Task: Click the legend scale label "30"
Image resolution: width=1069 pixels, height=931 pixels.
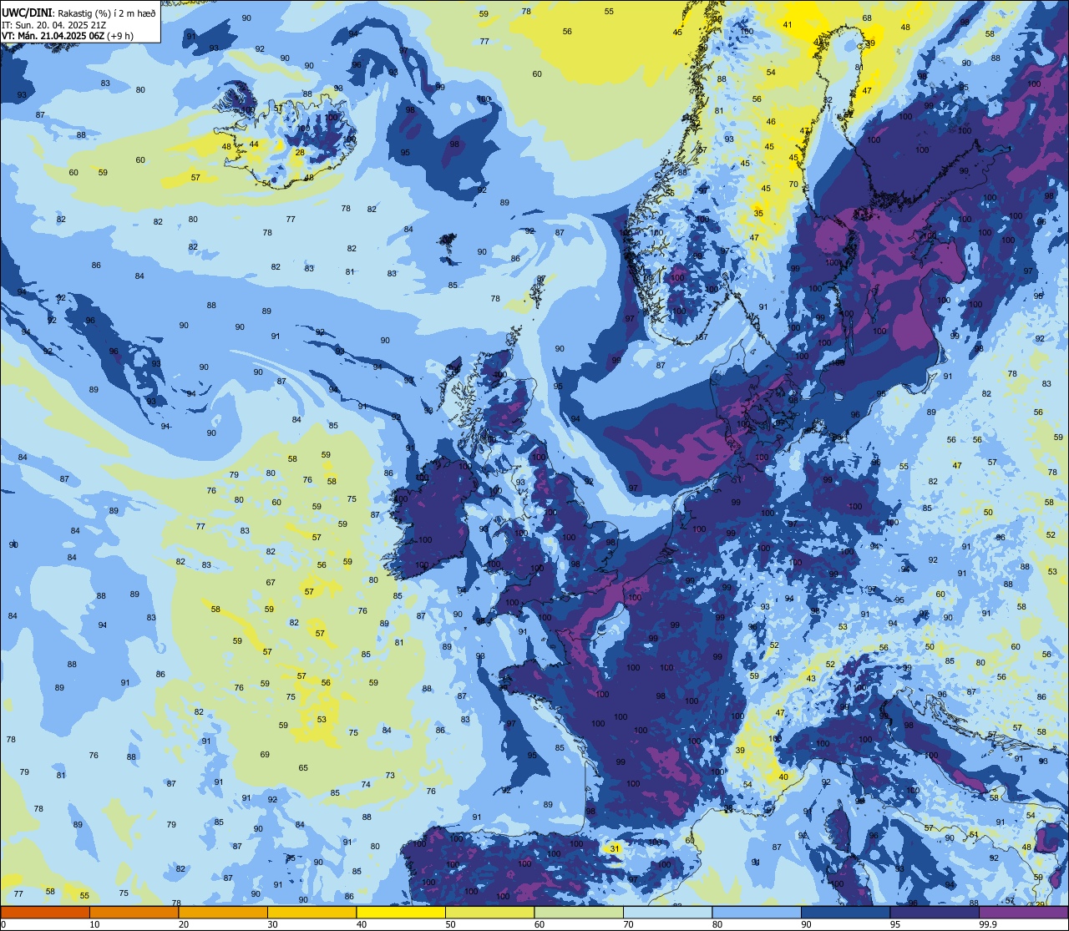Action: tap(272, 924)
